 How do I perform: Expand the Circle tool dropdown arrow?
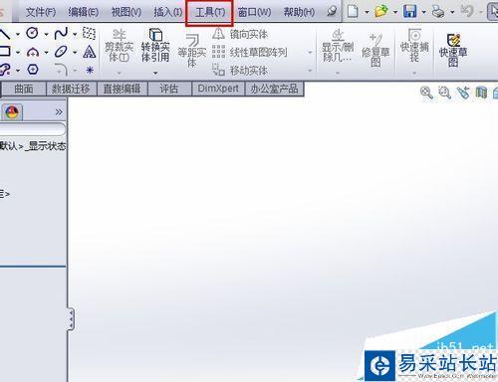coord(46,34)
